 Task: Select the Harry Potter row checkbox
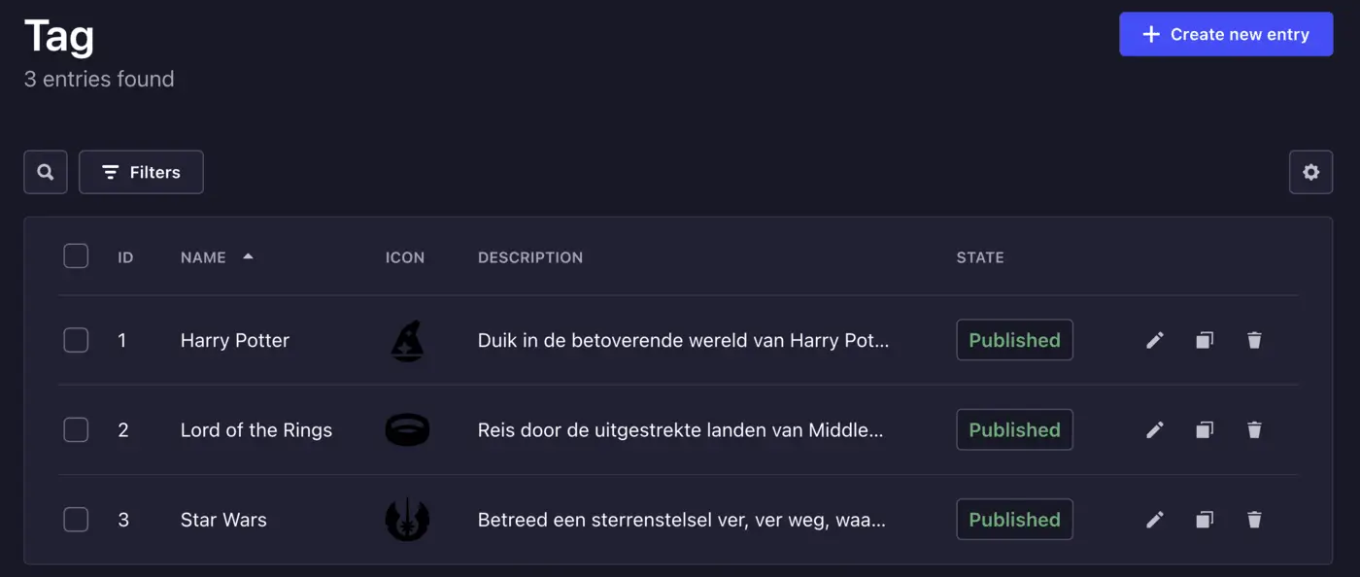76,340
